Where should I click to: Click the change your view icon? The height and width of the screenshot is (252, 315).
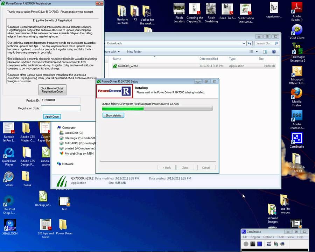[x=251, y=52]
